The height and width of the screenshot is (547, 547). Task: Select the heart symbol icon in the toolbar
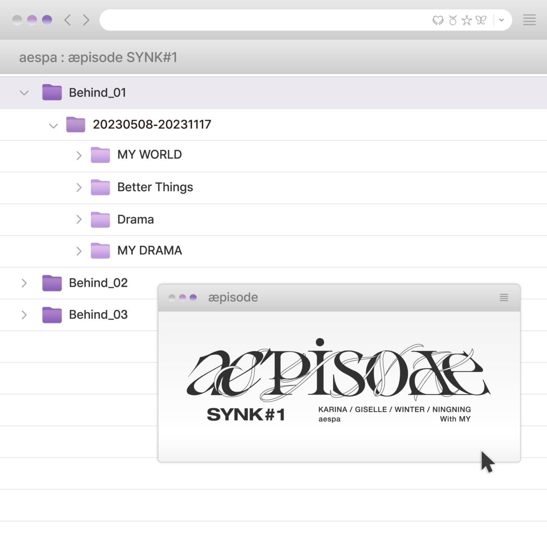(x=438, y=20)
